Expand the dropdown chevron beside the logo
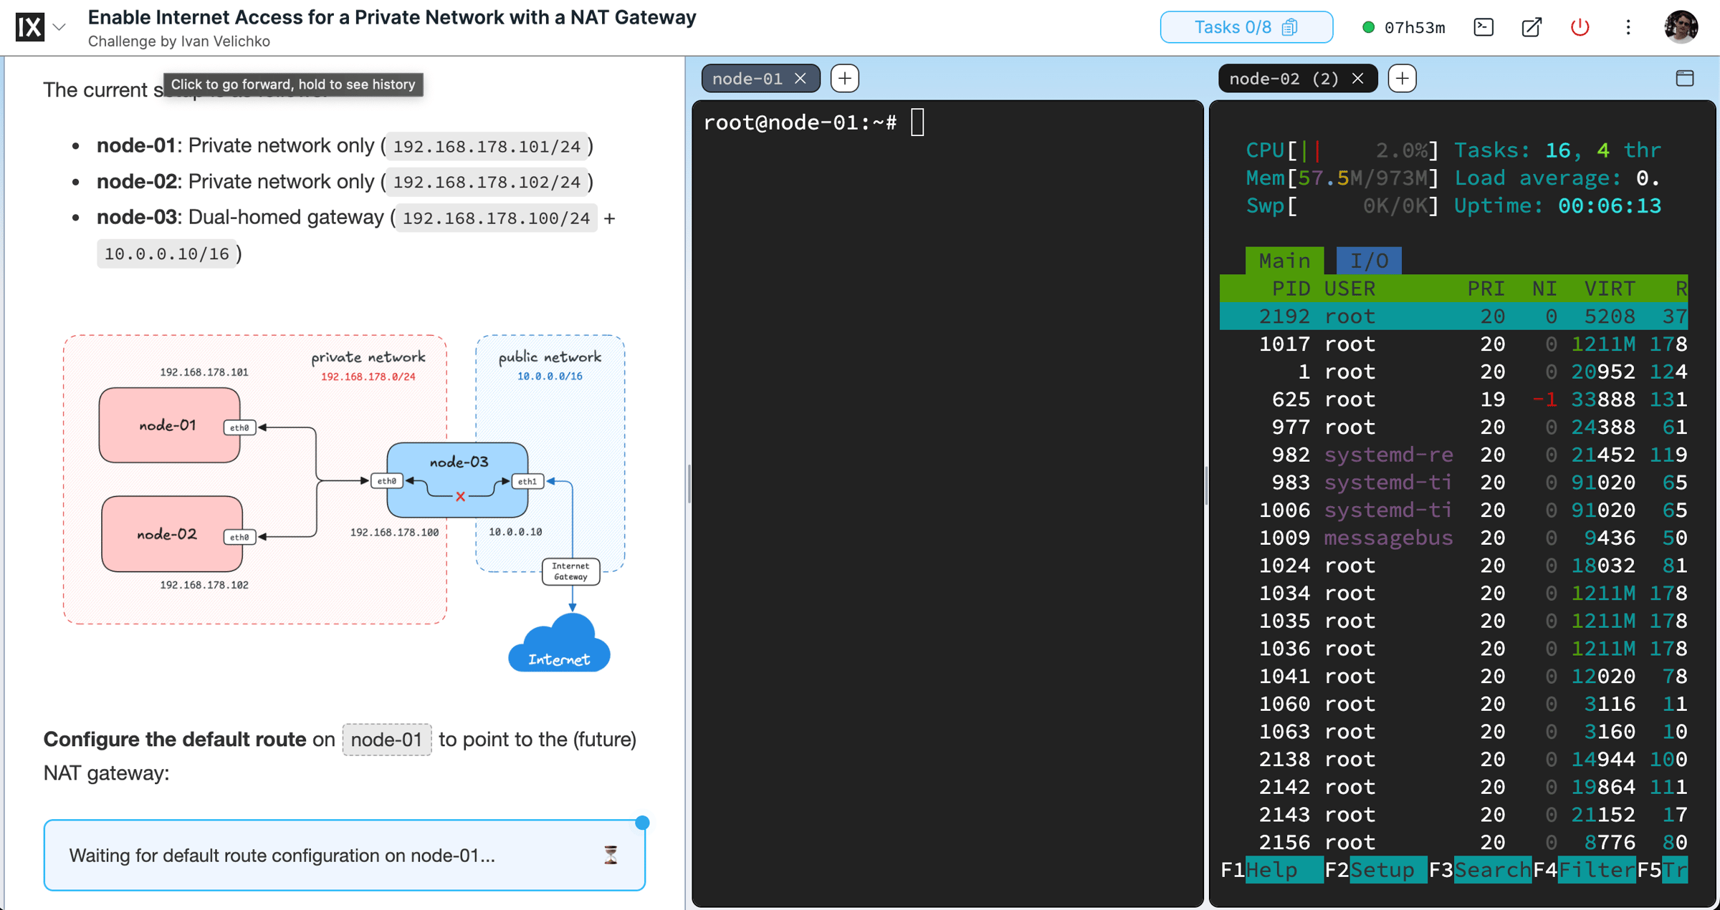Screen dimensions: 1720x910 click(60, 28)
